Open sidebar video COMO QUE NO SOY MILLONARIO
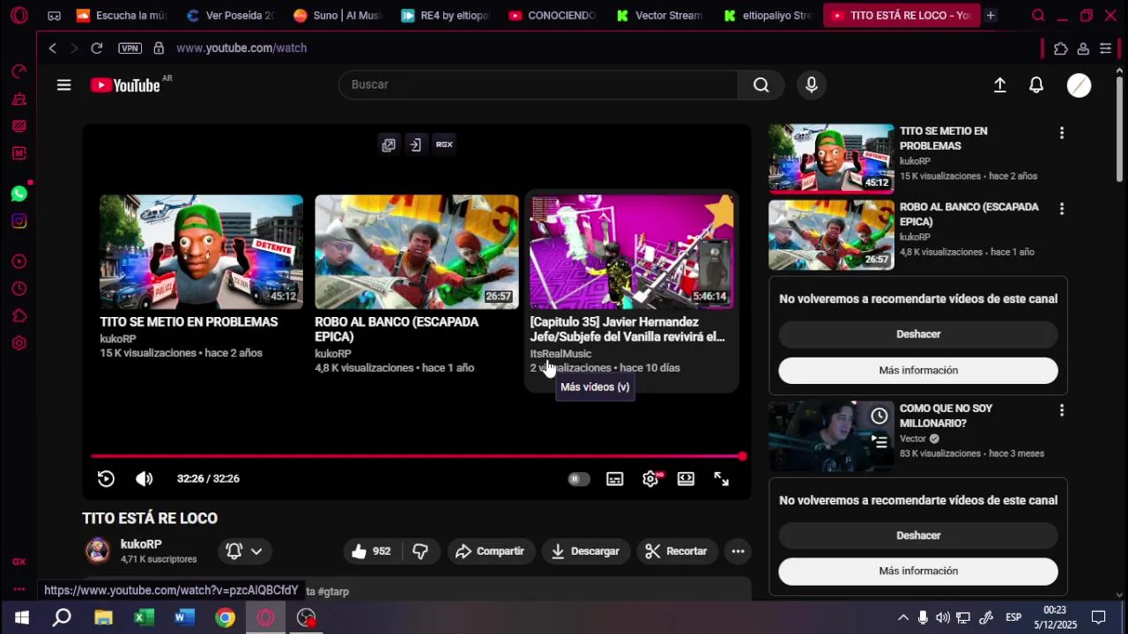 [x=831, y=437]
